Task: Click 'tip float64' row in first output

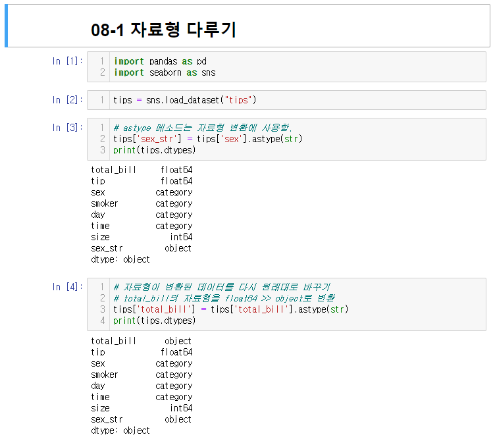Action: point(142,181)
